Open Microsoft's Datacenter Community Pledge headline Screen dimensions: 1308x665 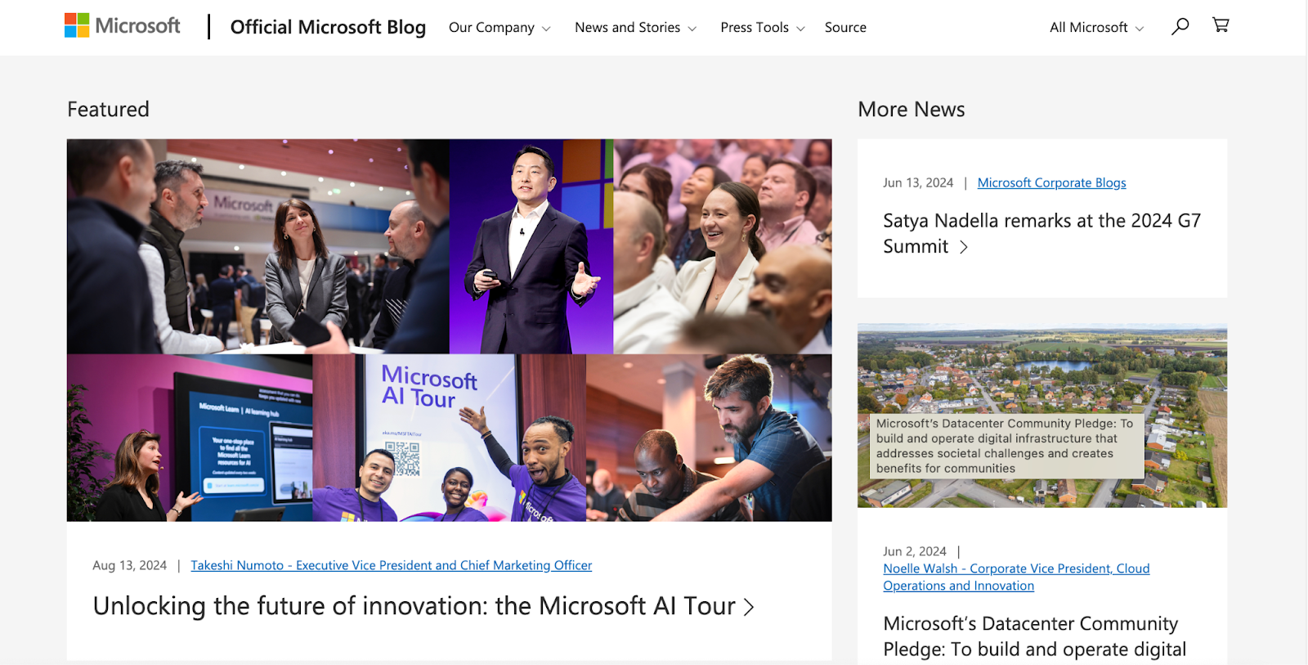(1034, 637)
